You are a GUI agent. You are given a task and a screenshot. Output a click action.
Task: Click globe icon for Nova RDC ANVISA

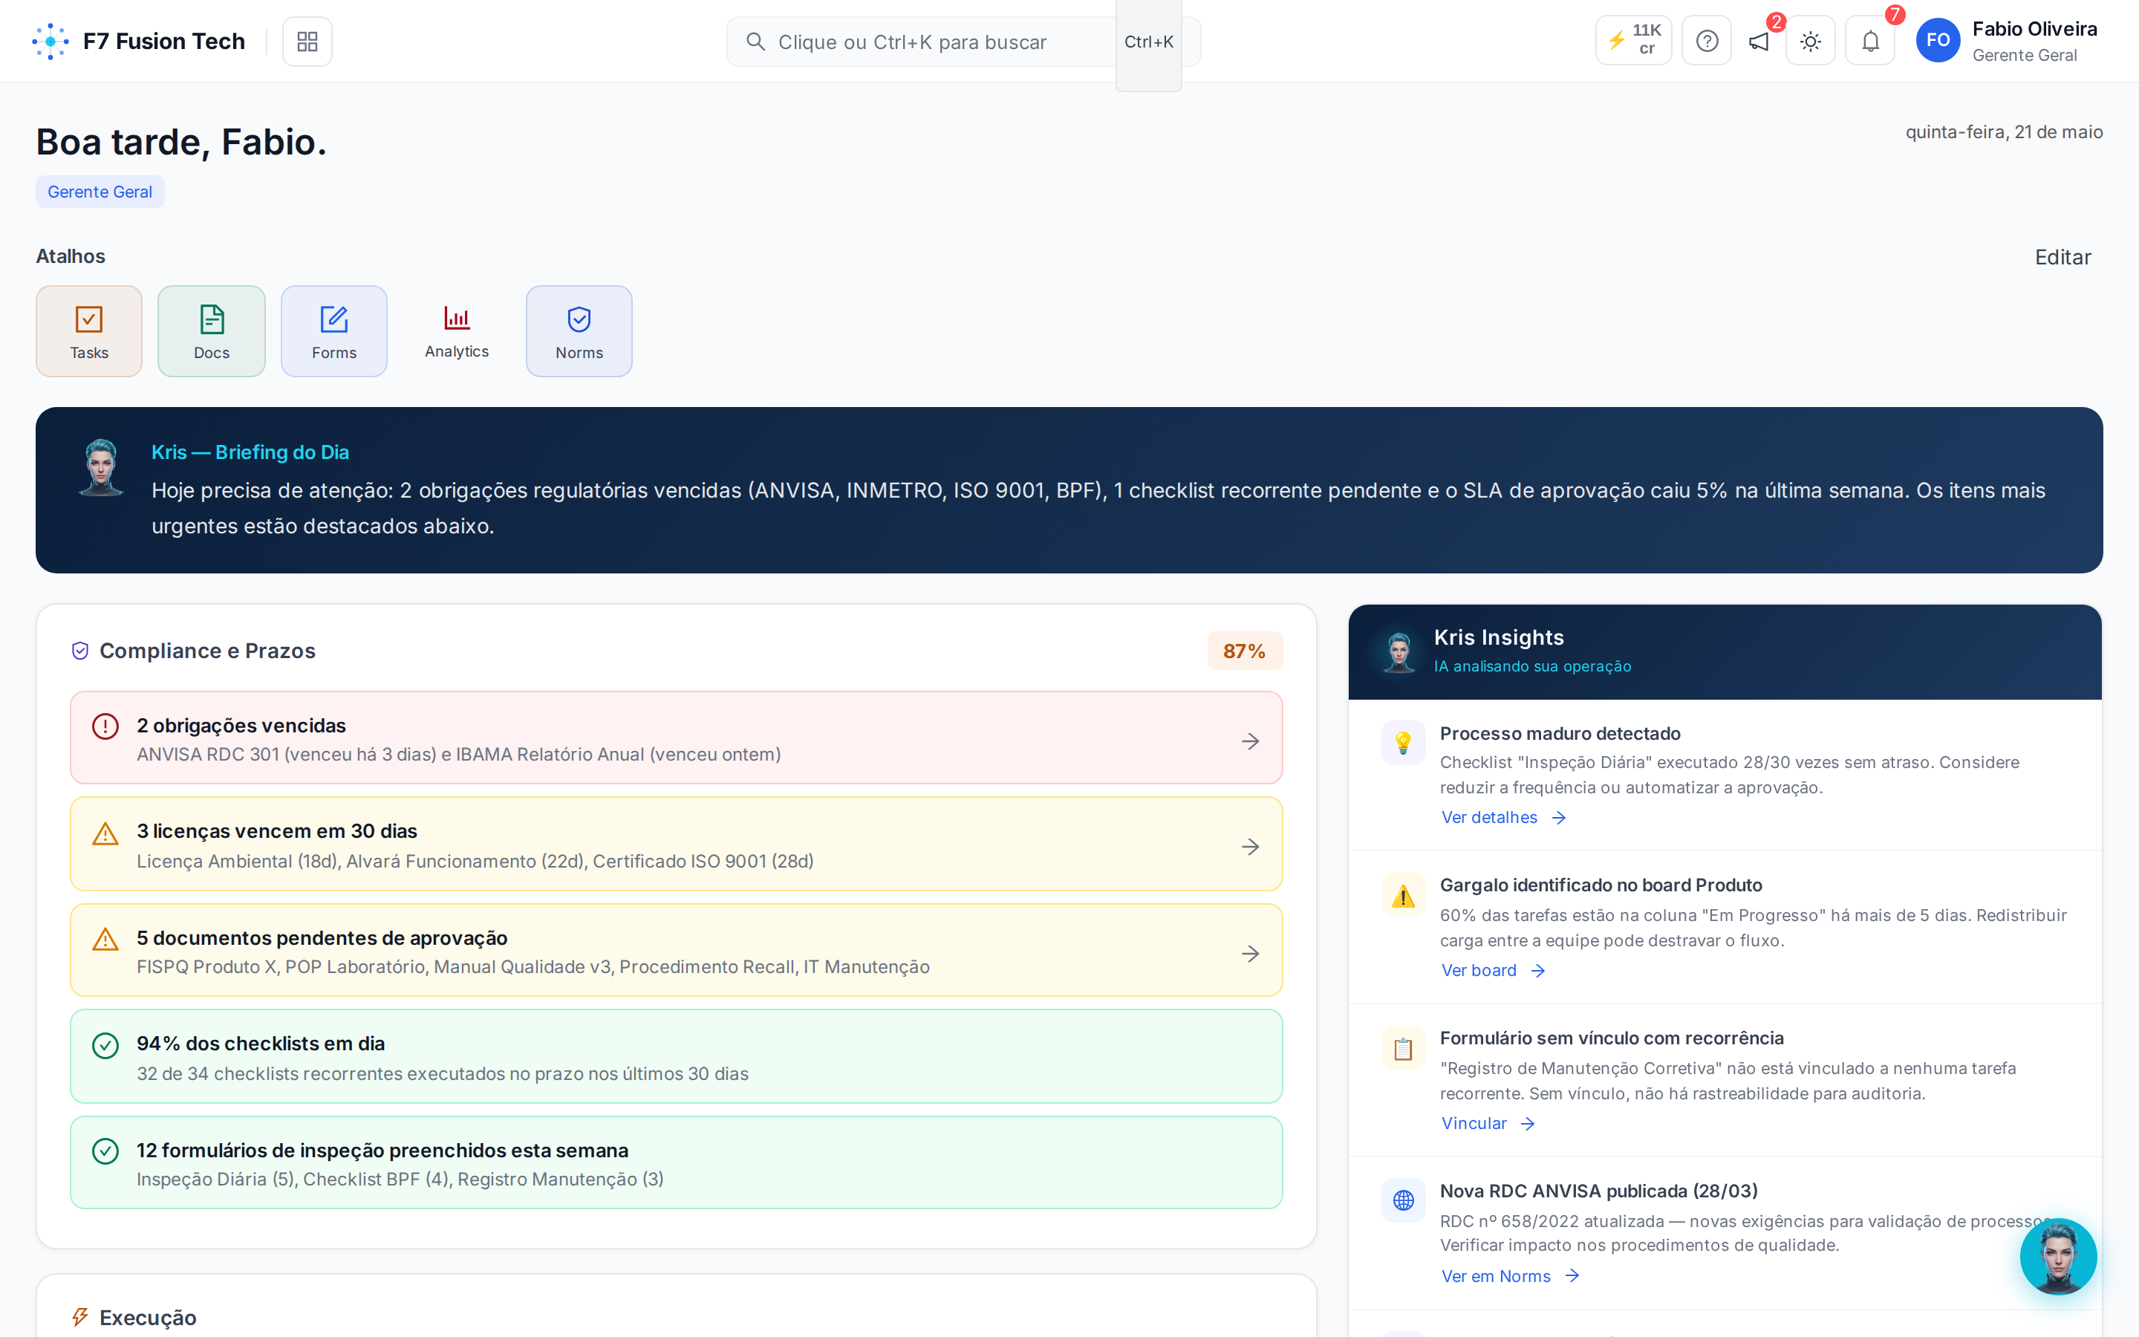click(1403, 1201)
